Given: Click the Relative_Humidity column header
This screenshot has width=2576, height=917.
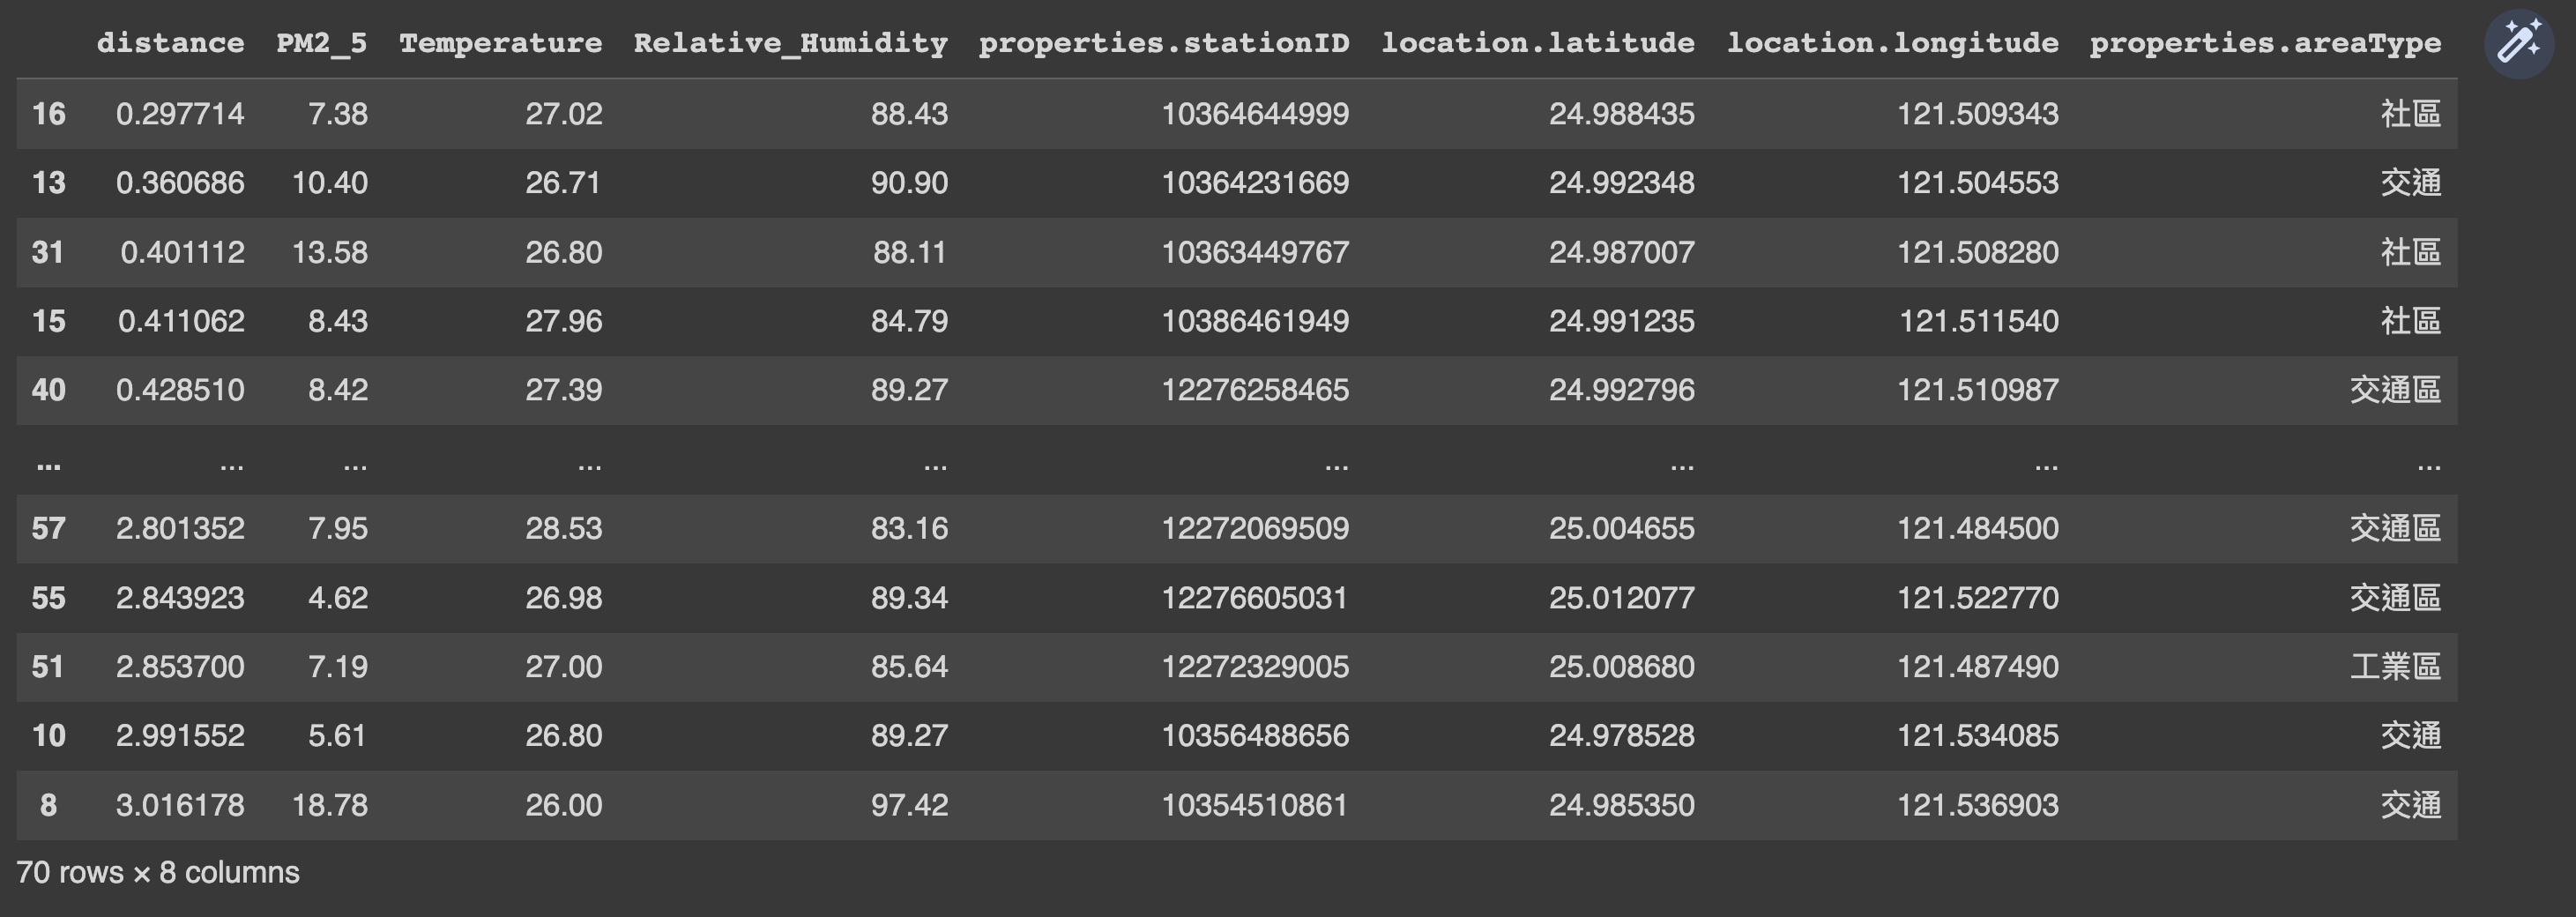Looking at the screenshot, I should [790, 43].
